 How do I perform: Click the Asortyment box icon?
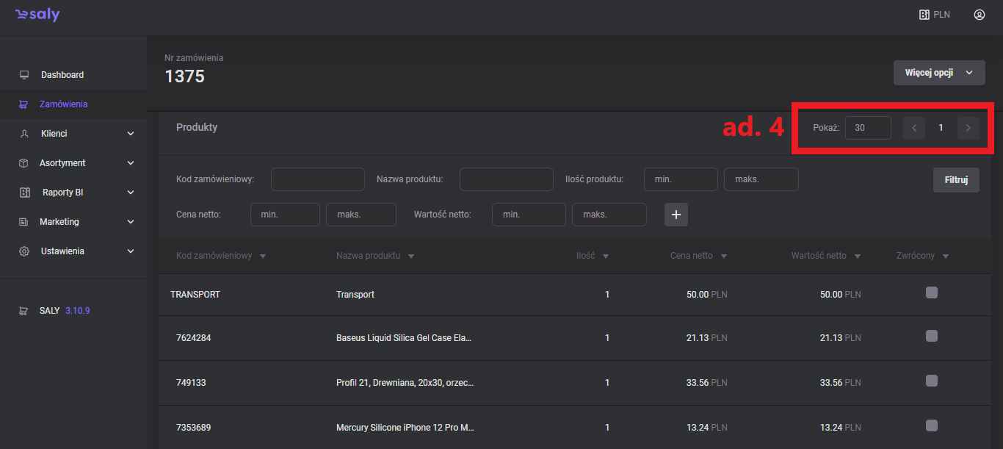click(x=24, y=163)
